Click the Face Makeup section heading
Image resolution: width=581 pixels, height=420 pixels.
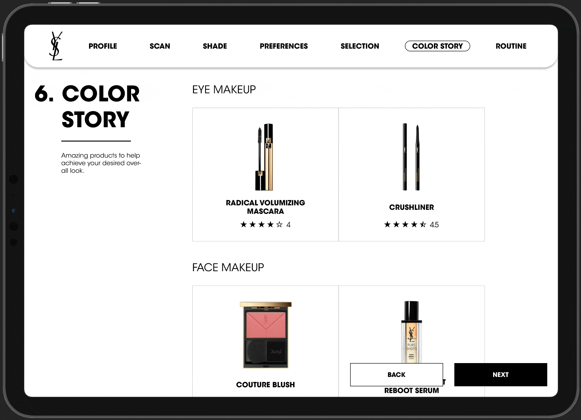click(228, 267)
